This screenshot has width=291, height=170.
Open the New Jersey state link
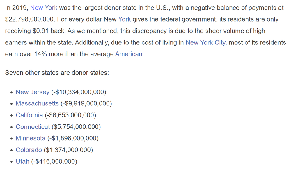(x=33, y=92)
